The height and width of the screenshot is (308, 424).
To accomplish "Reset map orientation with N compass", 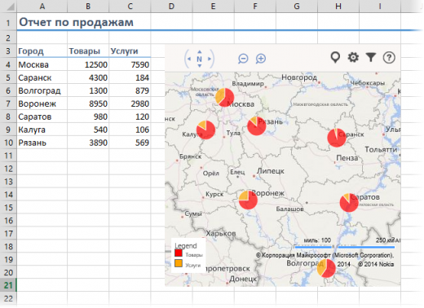I will coord(199,59).
